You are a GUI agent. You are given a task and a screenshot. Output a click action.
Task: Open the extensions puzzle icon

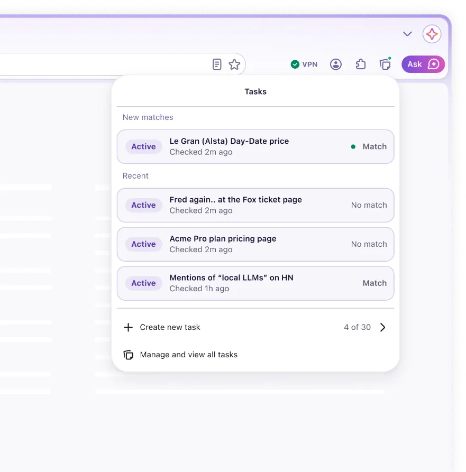pos(361,64)
